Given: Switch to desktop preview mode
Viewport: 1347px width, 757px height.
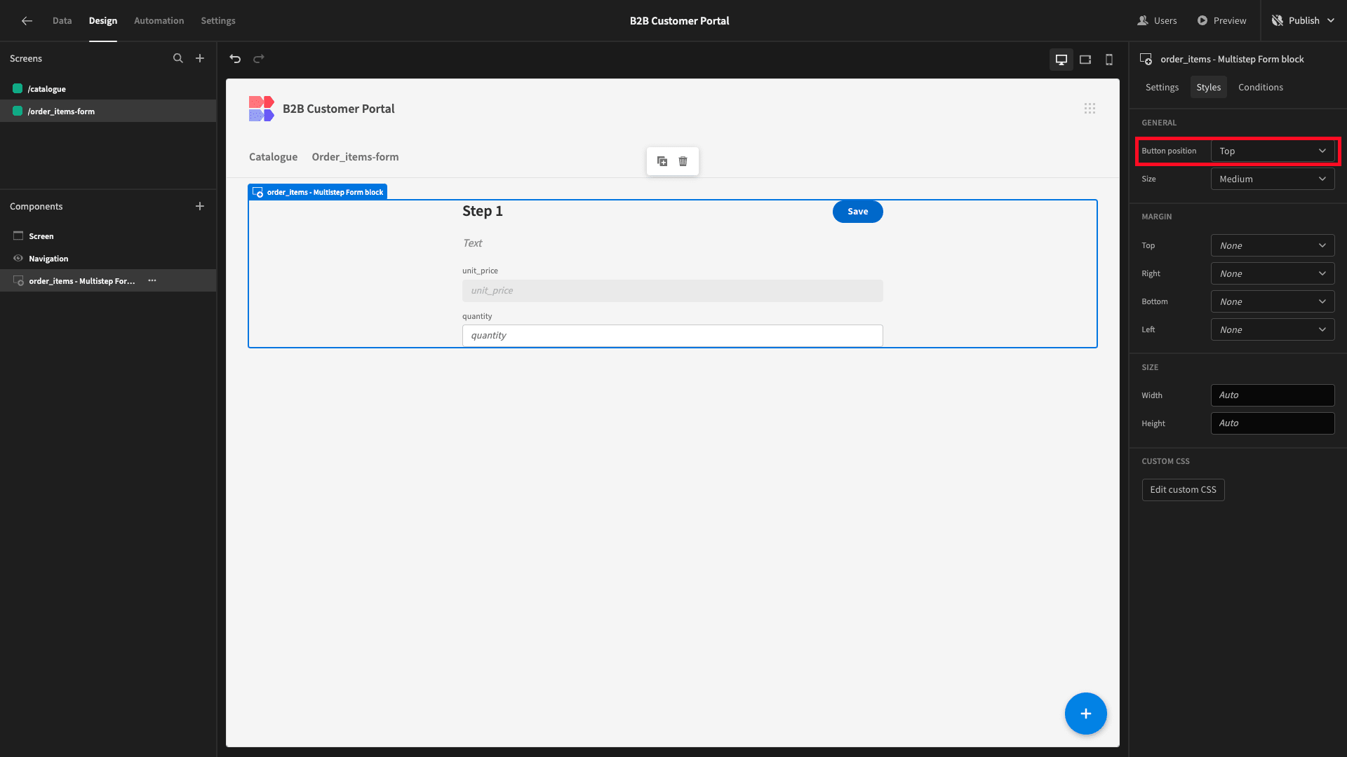Looking at the screenshot, I should [1061, 60].
